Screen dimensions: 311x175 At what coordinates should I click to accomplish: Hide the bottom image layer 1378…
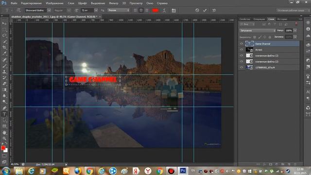point(242,68)
